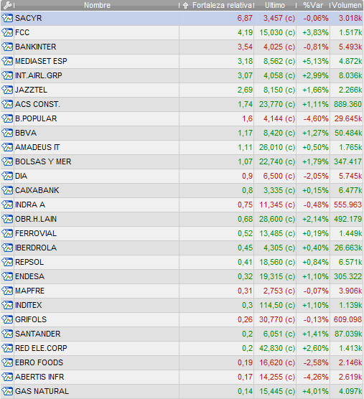The image size is (364, 399).
Task: Open chart icon for BANKINTER
Action: tap(7, 47)
